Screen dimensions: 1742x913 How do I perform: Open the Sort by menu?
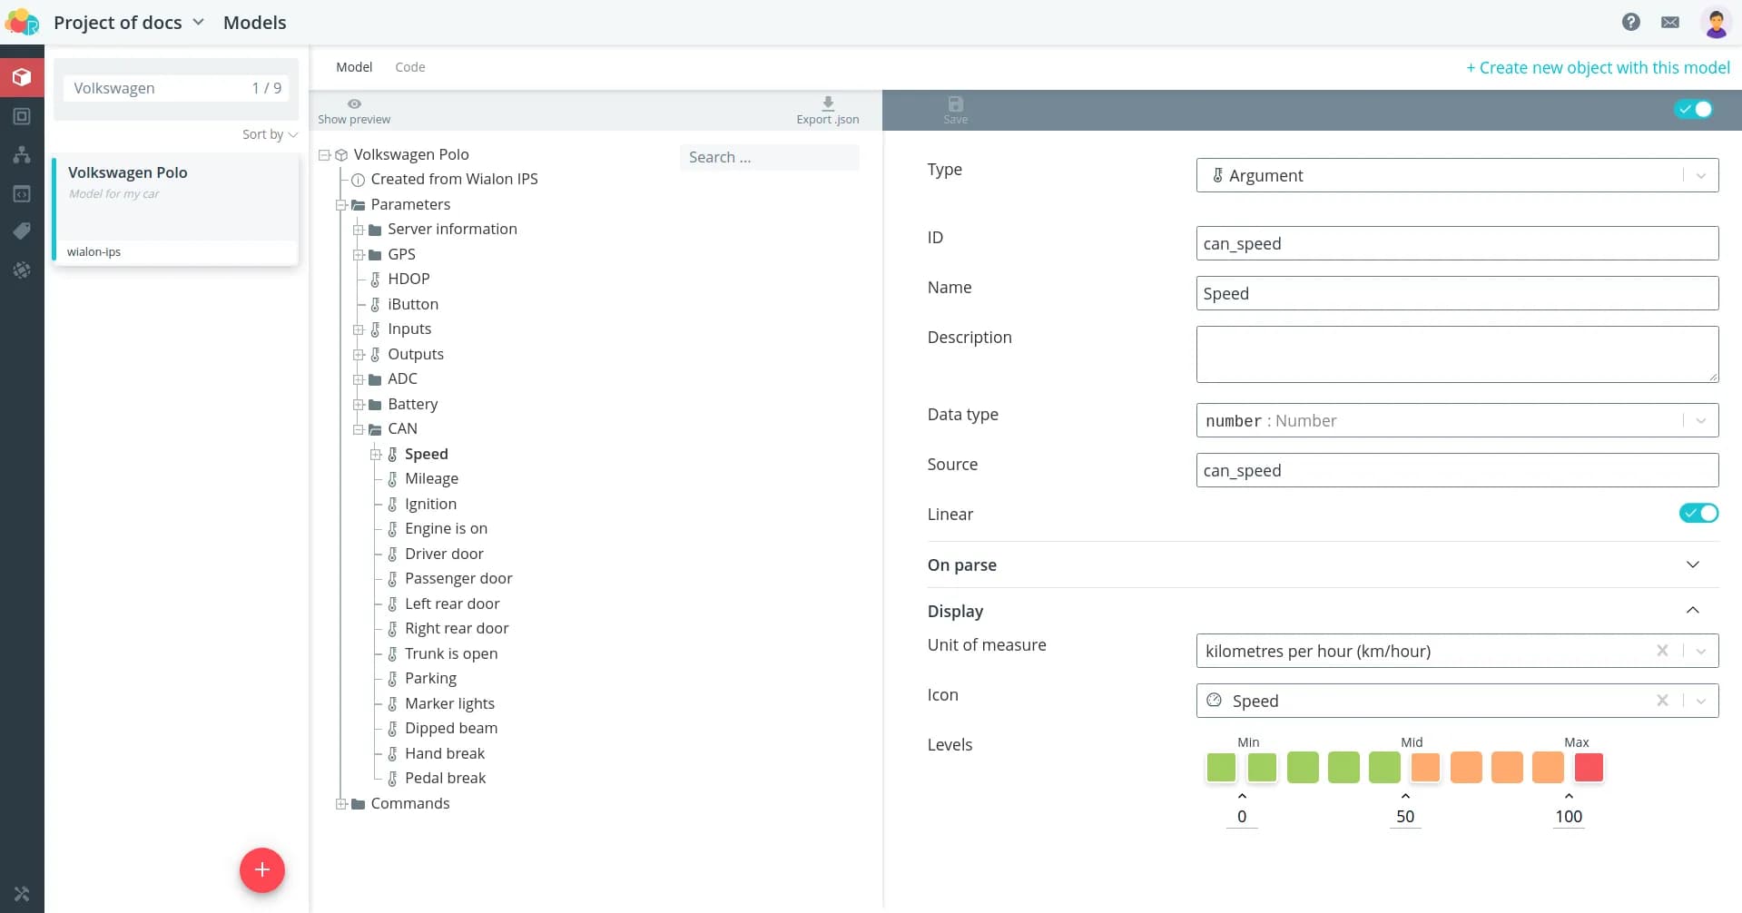pyautogui.click(x=270, y=134)
